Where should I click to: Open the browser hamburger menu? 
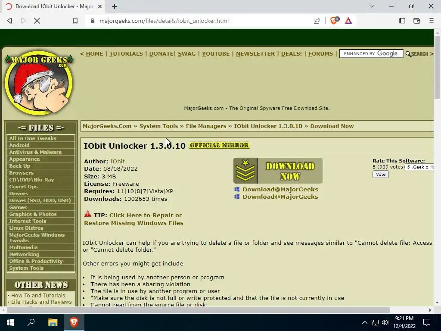click(x=431, y=21)
